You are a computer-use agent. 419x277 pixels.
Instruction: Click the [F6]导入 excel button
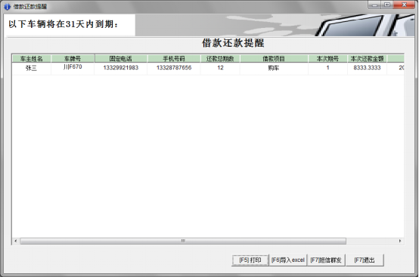[x=288, y=260]
